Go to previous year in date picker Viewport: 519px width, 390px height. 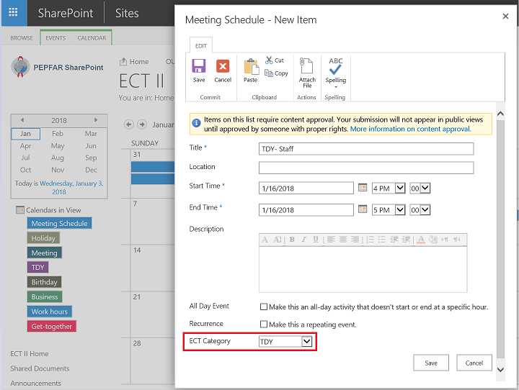click(x=22, y=120)
